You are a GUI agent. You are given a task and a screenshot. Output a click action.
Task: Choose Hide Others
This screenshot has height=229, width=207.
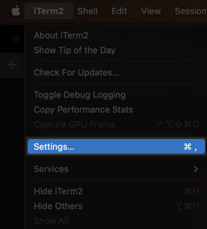coord(58,206)
